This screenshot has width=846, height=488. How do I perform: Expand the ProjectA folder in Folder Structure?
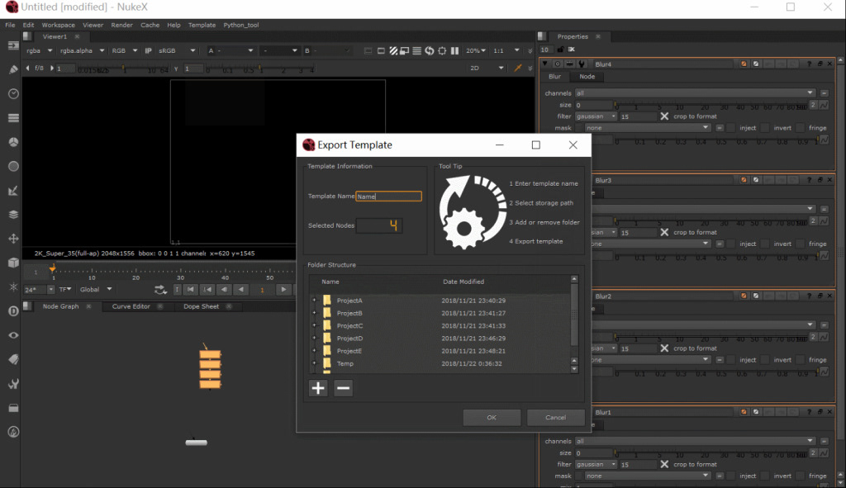point(314,301)
